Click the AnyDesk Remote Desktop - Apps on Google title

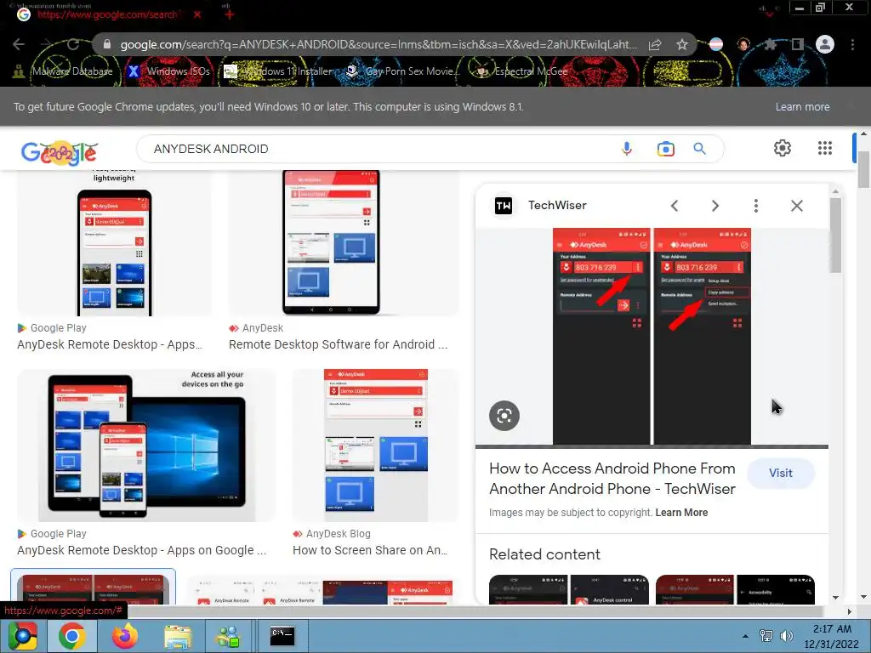click(142, 550)
